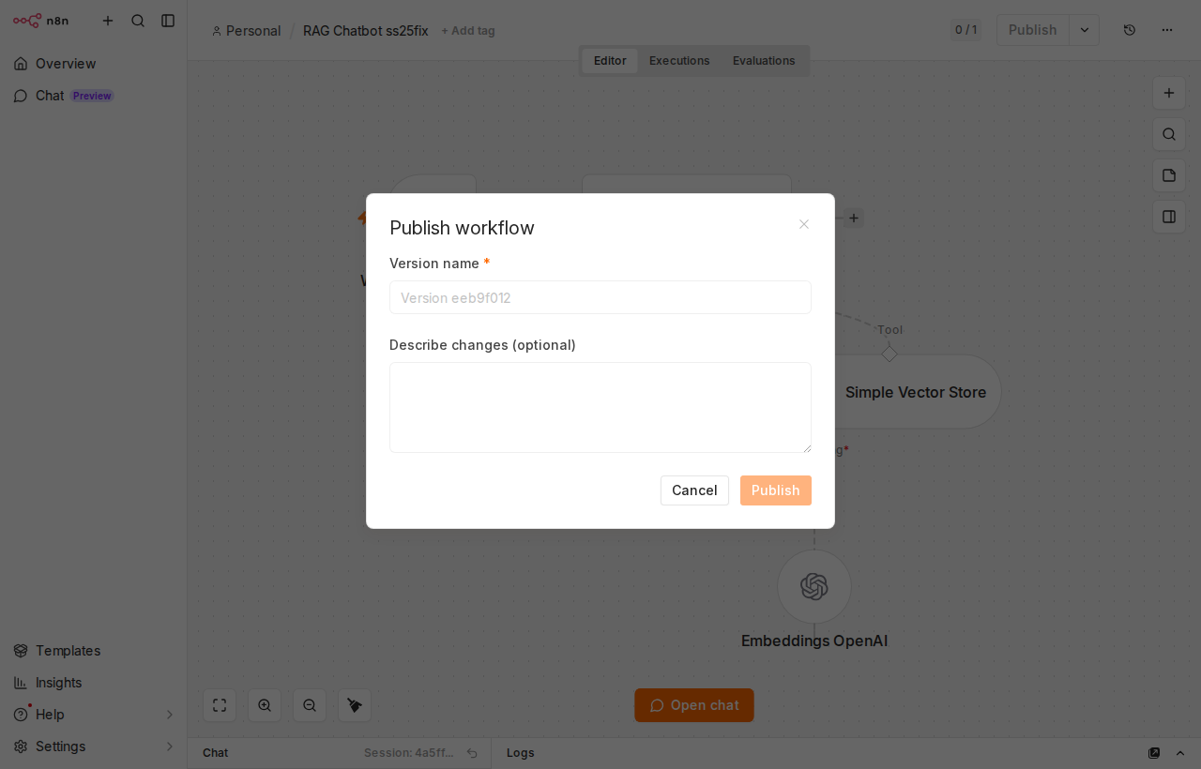Click the Logs panel label

[521, 753]
